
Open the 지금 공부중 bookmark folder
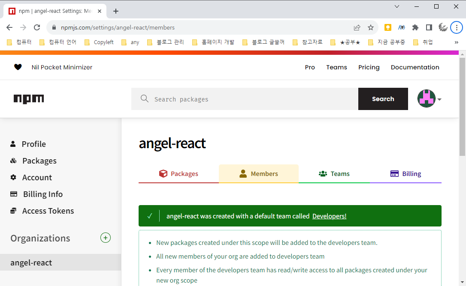(387, 42)
